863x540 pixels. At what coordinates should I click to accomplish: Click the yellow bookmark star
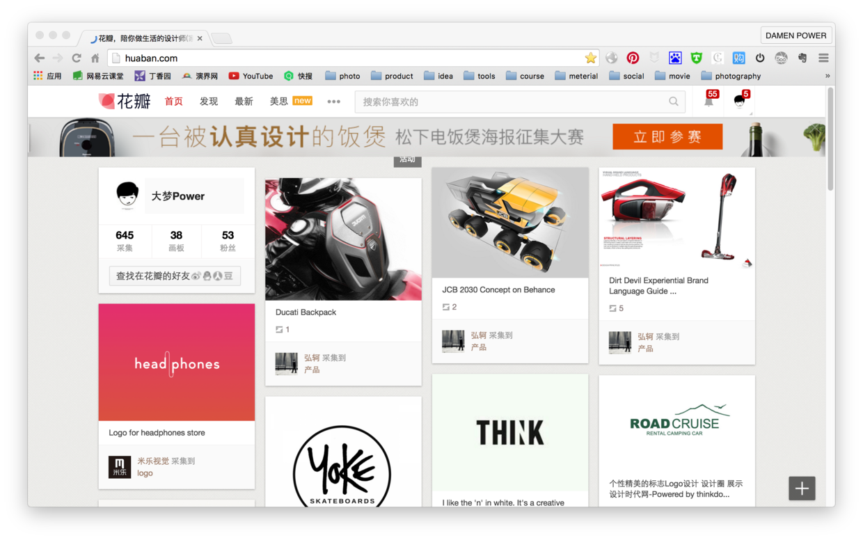click(590, 58)
